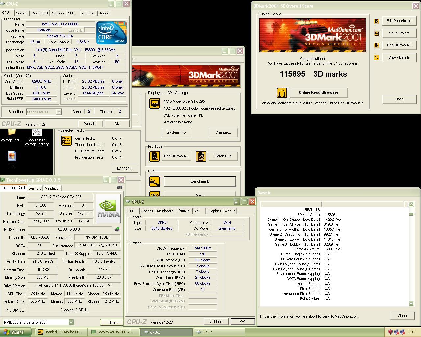Click the Details scrollbar thumb
The height and width of the screenshot is (337, 421).
tap(411, 214)
